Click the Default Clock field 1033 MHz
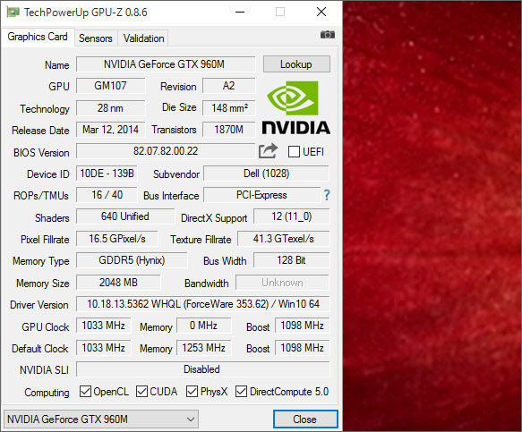The height and width of the screenshot is (432, 522). [x=104, y=348]
